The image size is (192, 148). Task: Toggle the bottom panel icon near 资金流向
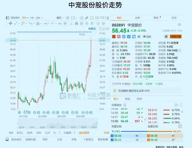pyautogui.click(x=7, y=139)
